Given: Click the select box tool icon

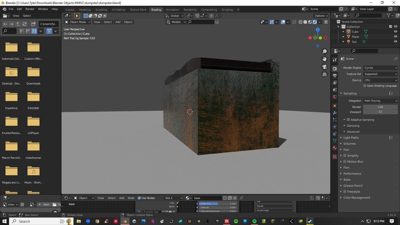Looking at the screenshot, I should pos(77,16).
